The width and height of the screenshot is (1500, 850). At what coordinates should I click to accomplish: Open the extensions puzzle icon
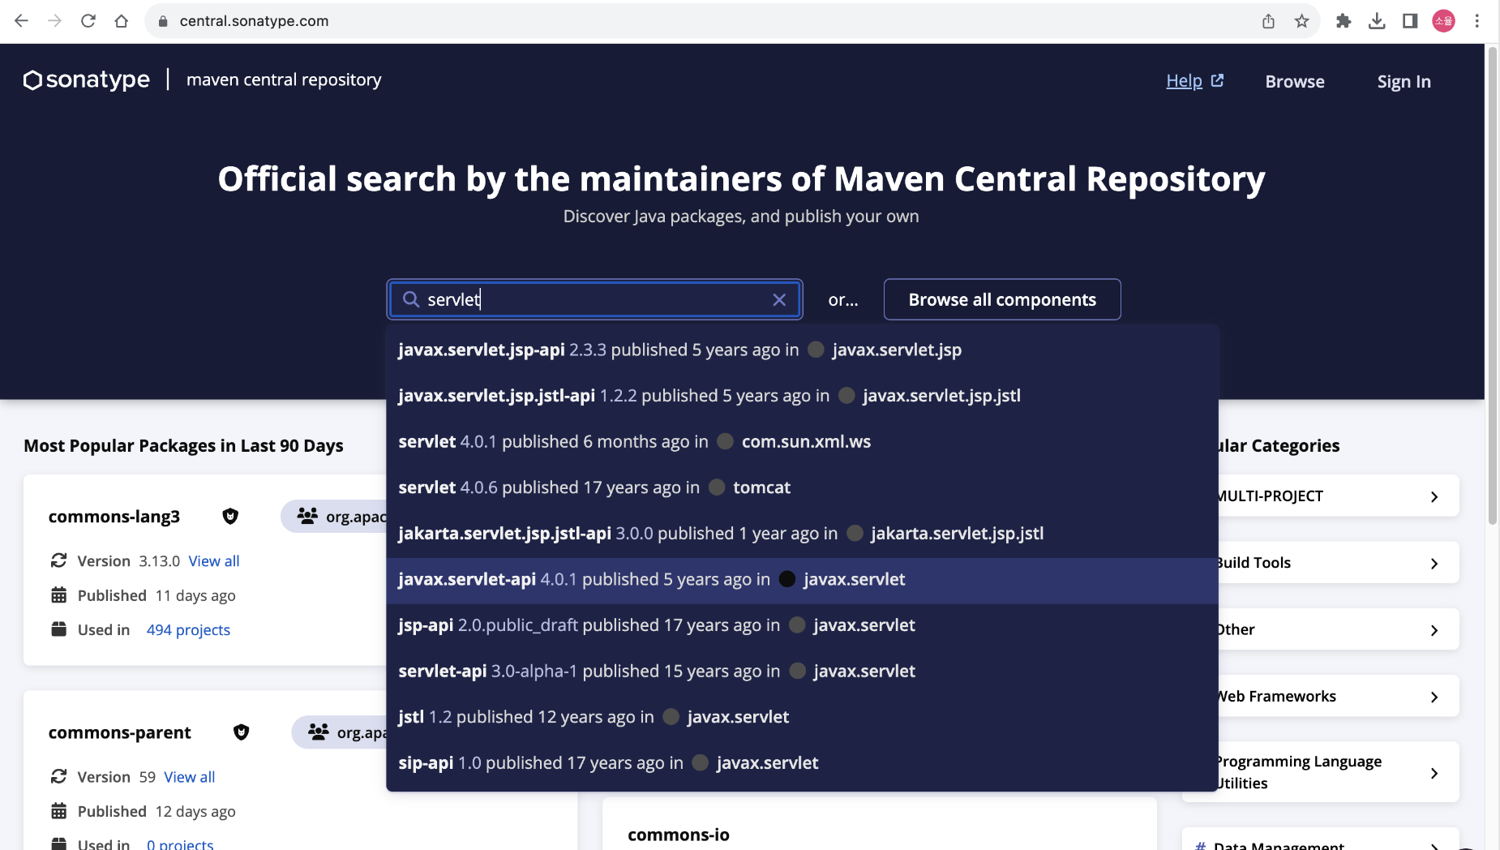pyautogui.click(x=1344, y=21)
